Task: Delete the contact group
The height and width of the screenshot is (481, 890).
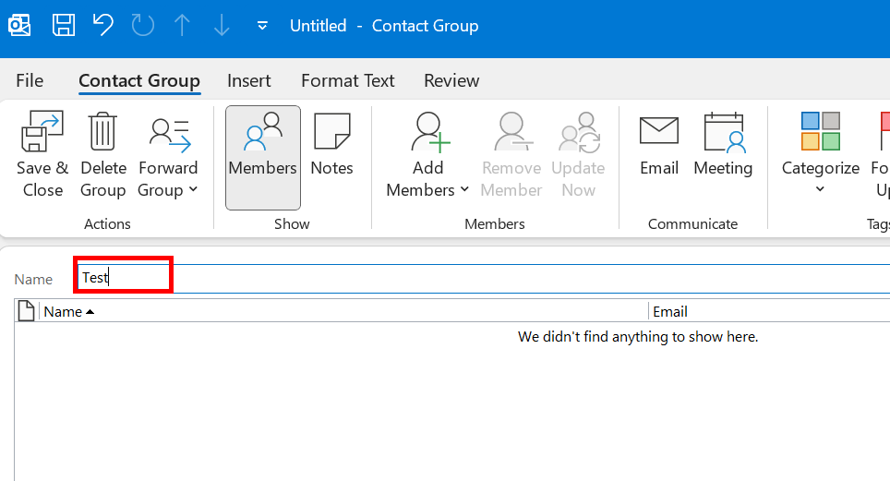Action: (x=102, y=154)
